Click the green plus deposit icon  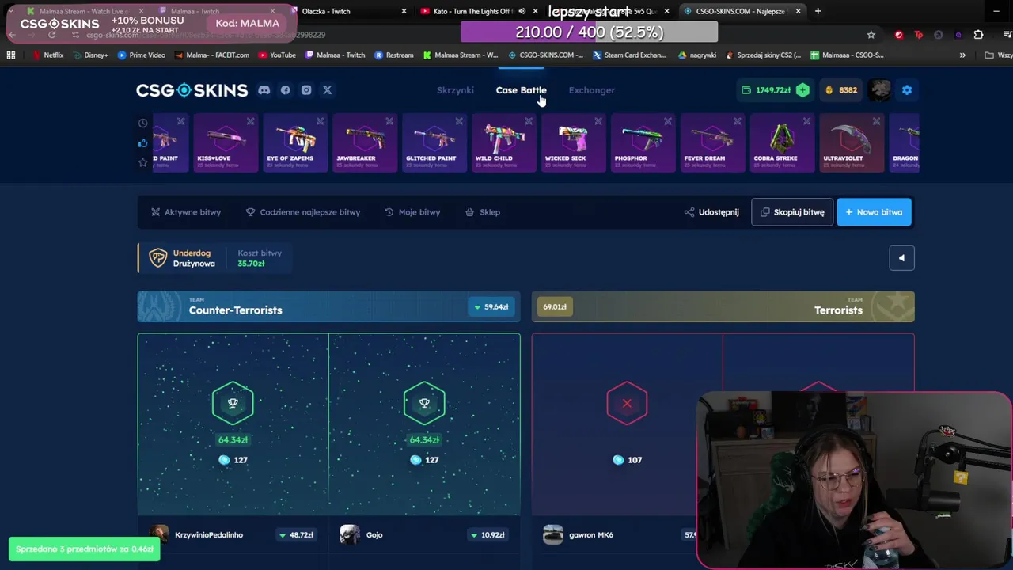click(x=802, y=90)
